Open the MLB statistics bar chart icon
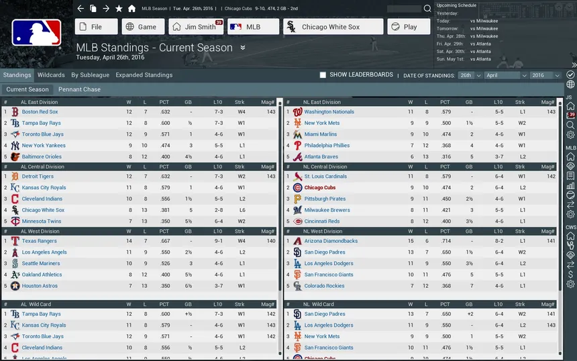The width and height of the screenshot is (577, 361). click(570, 185)
